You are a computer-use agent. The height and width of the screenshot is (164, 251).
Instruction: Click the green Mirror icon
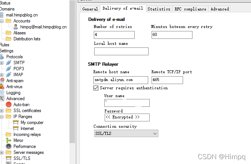pos(9,140)
